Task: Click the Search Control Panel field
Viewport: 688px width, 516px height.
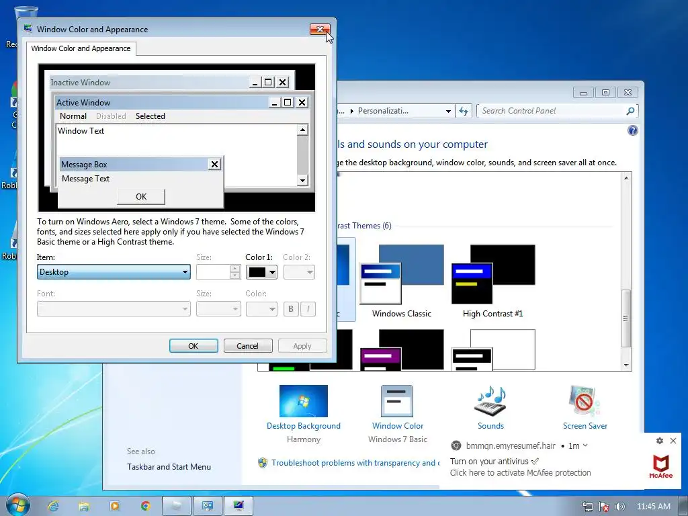Action: (x=552, y=111)
